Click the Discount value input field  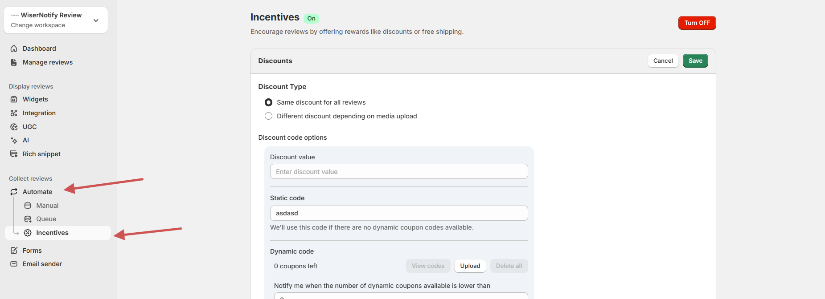pos(398,172)
